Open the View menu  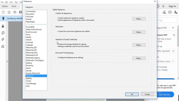11,2
